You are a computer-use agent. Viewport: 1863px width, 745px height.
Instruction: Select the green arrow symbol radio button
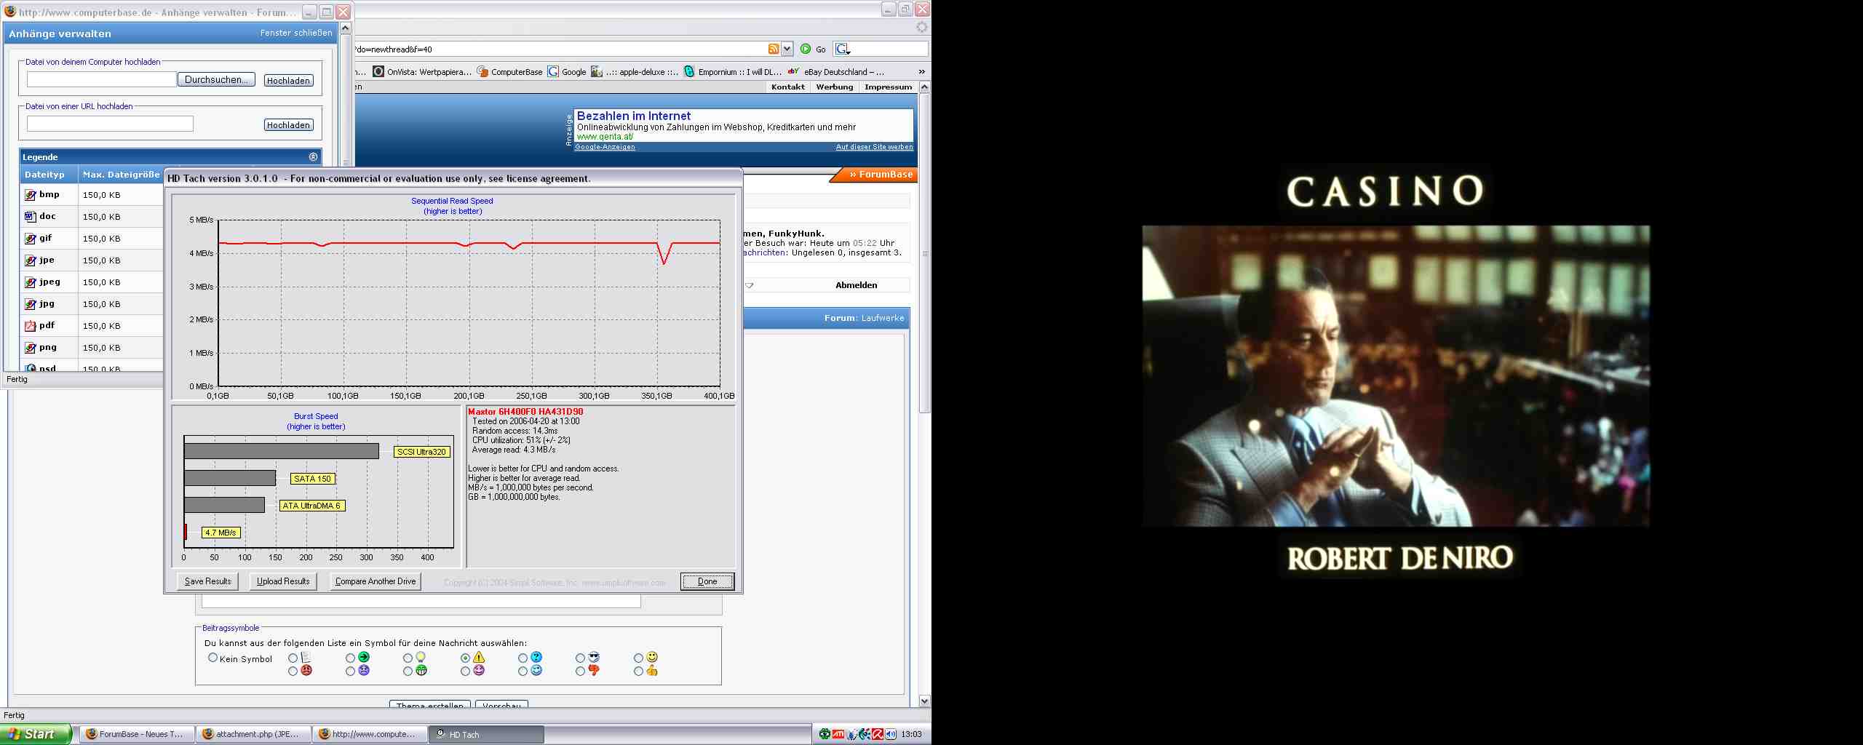(x=351, y=658)
